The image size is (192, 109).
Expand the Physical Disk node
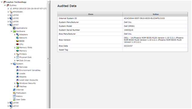pyautogui.click(x=15, y=57)
